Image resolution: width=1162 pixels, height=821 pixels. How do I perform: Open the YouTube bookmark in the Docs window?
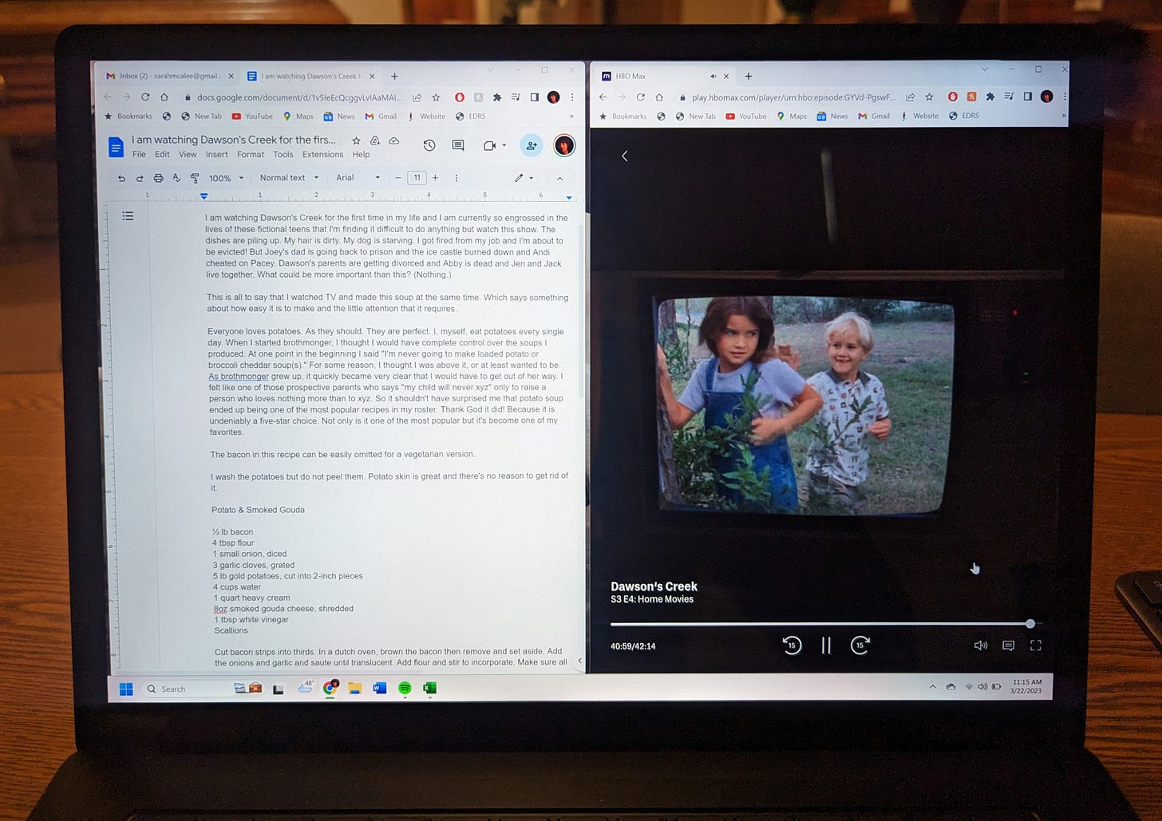[252, 116]
